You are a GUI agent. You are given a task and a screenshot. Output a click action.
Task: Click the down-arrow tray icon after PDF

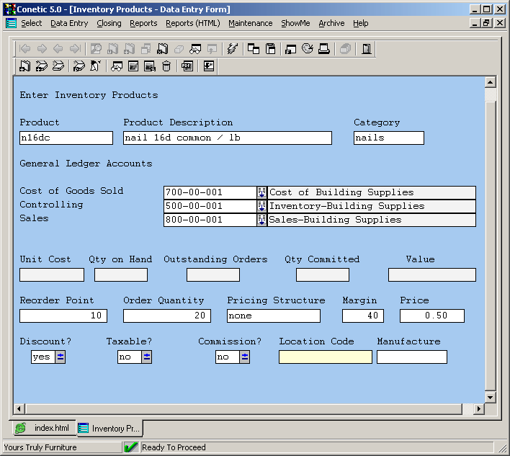pos(209,66)
